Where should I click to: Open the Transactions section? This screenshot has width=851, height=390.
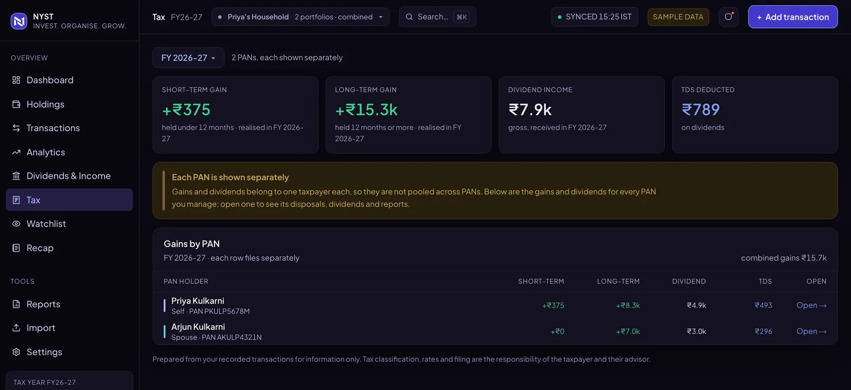click(69, 128)
